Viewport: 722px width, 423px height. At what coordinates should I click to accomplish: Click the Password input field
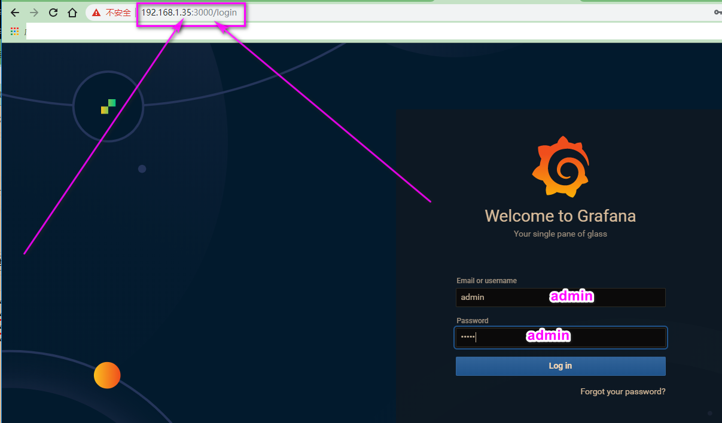tap(560, 337)
